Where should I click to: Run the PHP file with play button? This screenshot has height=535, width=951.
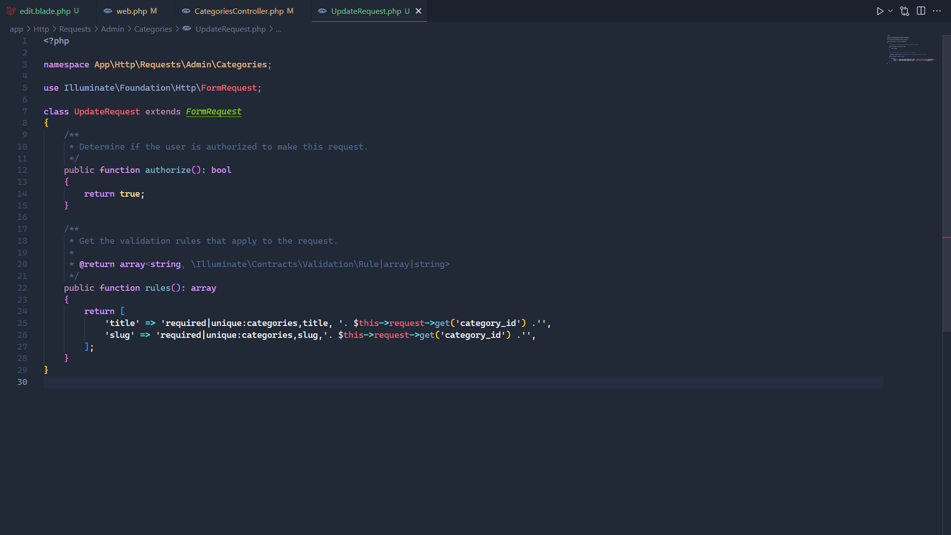click(880, 11)
